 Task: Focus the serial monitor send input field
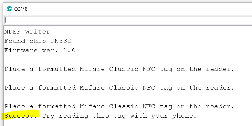[x=128, y=20]
